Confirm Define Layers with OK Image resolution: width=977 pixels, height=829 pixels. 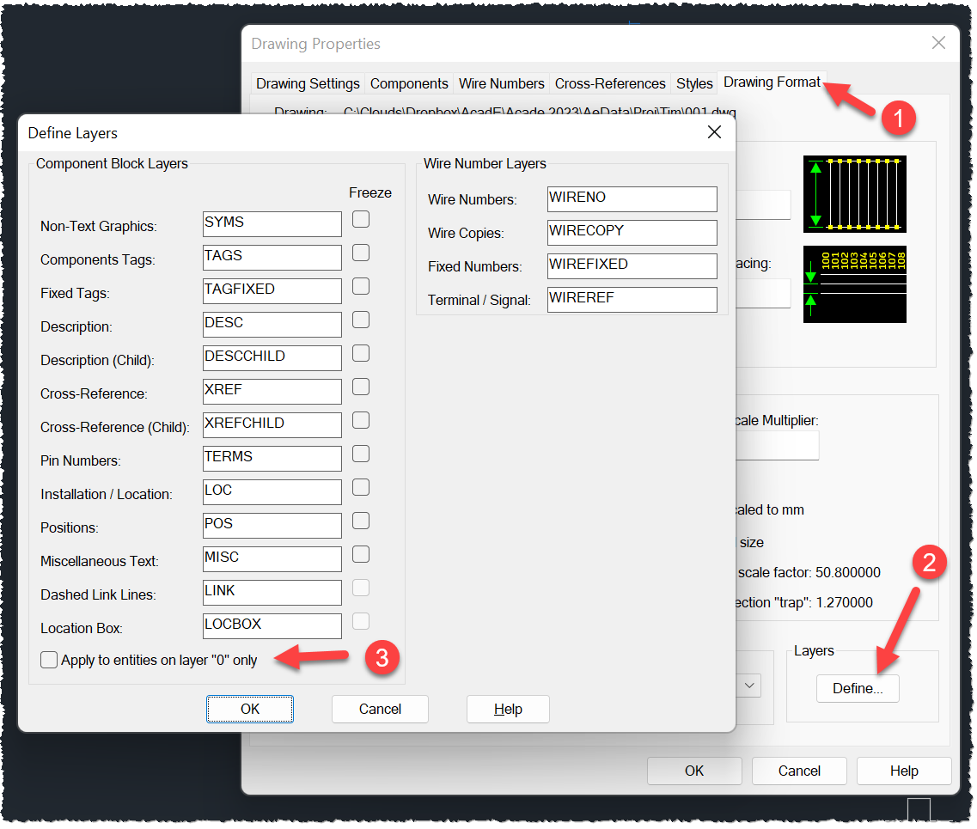(x=250, y=710)
